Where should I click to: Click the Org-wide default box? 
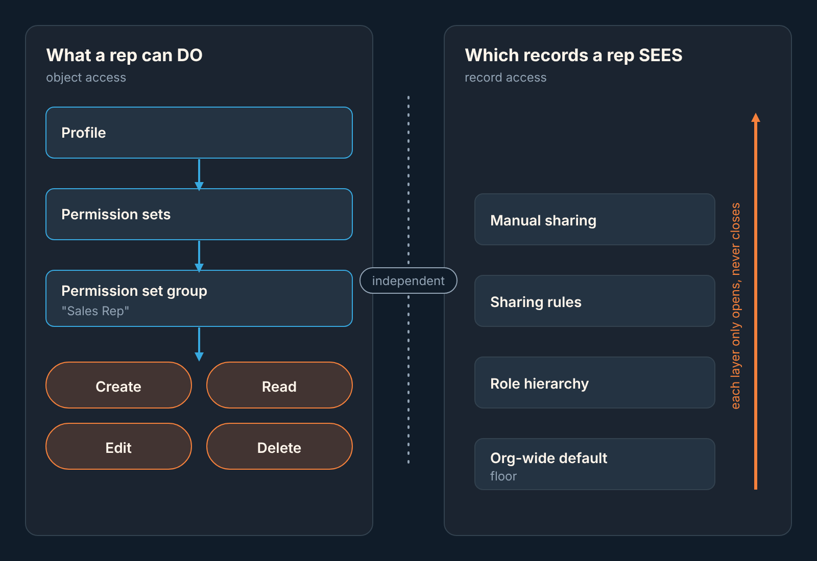595,464
